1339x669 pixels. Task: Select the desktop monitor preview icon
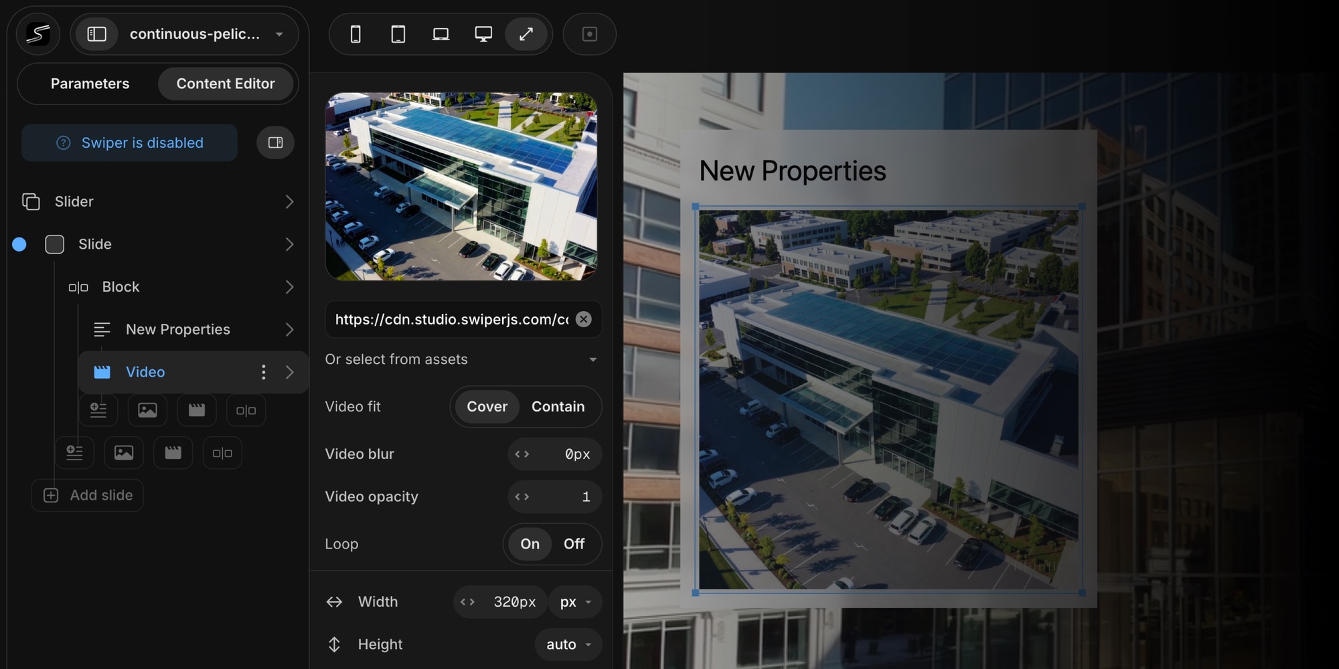[x=483, y=34]
